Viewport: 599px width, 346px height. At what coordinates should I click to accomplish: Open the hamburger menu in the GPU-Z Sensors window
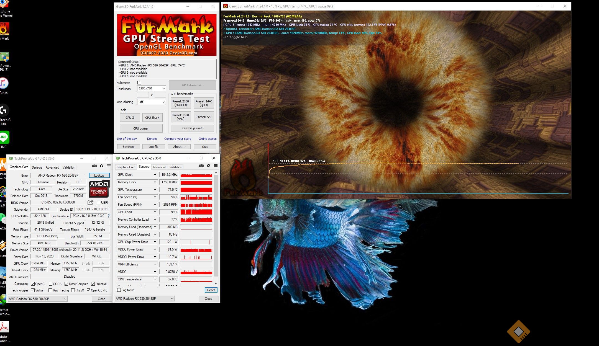tap(216, 166)
